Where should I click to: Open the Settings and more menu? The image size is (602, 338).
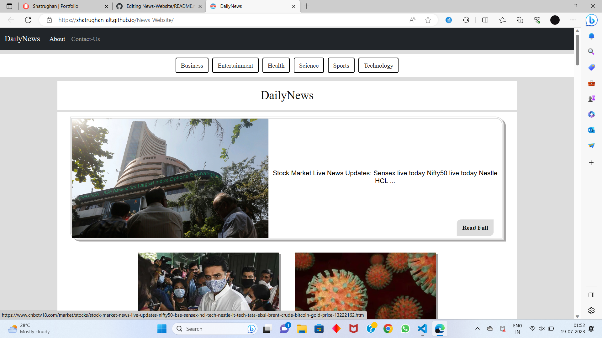(x=573, y=20)
